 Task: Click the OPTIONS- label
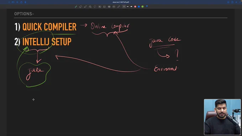click(x=24, y=14)
